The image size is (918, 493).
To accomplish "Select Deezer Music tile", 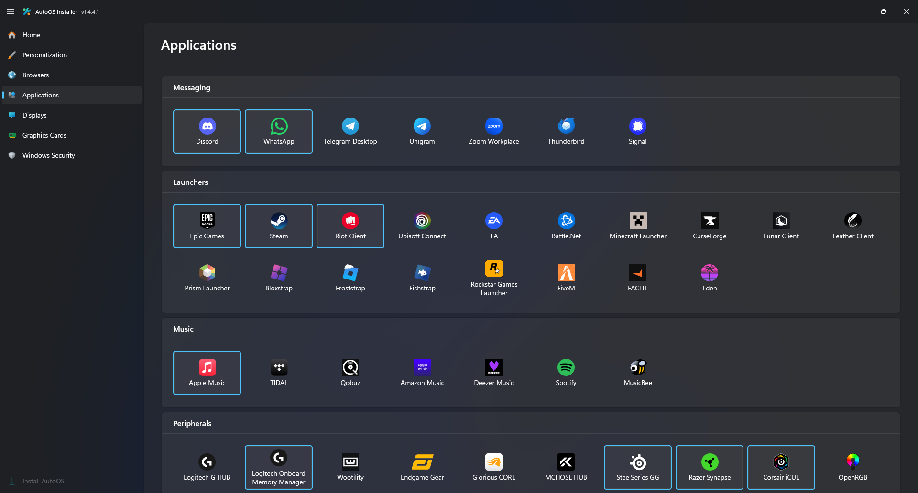I will 494,373.
